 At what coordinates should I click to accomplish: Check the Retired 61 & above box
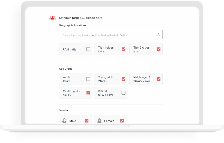(123, 93)
